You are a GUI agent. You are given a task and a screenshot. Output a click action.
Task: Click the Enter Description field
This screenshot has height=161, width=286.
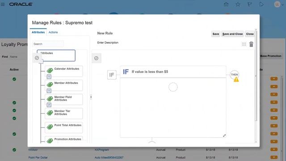point(108,42)
